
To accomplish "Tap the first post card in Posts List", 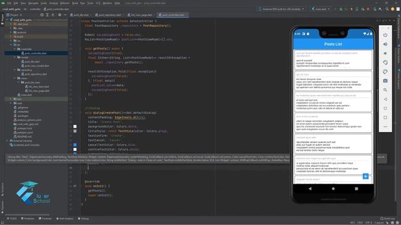I will (x=333, y=60).
